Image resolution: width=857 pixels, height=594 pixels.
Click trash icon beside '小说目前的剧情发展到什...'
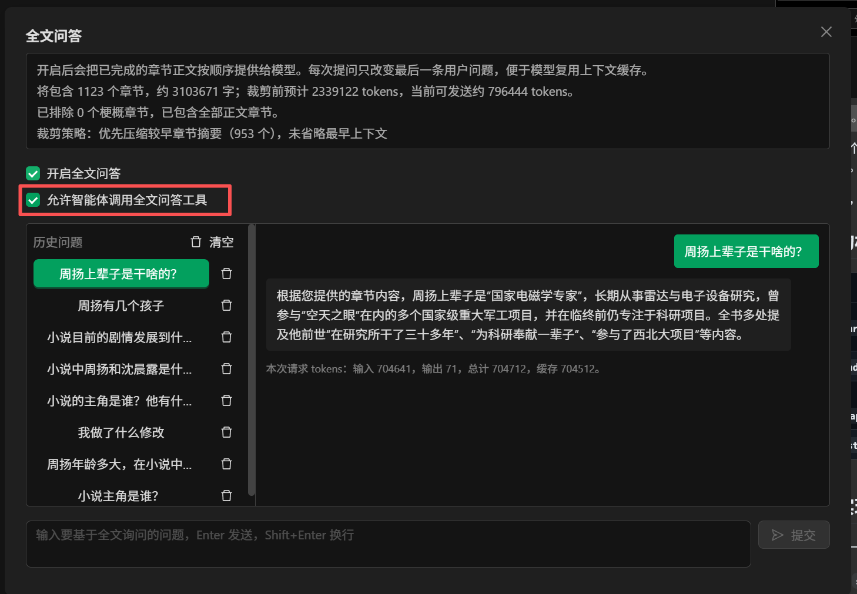tap(226, 337)
